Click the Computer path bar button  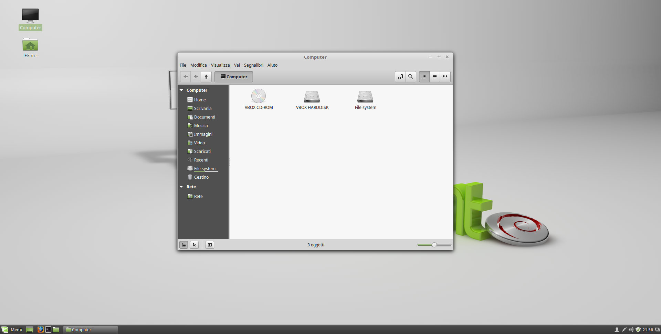pyautogui.click(x=234, y=77)
